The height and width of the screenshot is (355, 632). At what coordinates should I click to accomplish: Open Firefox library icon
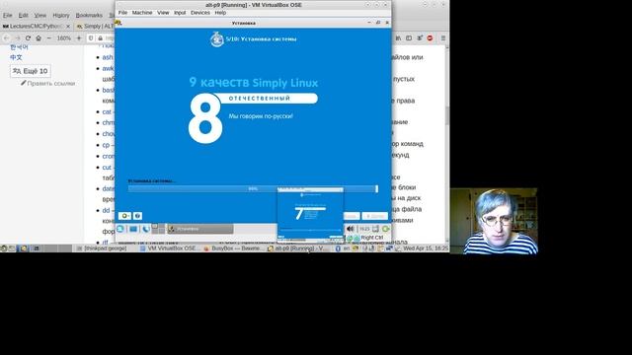(x=398, y=38)
